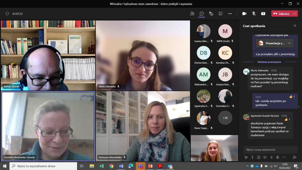
Task: Close the Czat spotkania panel
Action: pos(295,26)
